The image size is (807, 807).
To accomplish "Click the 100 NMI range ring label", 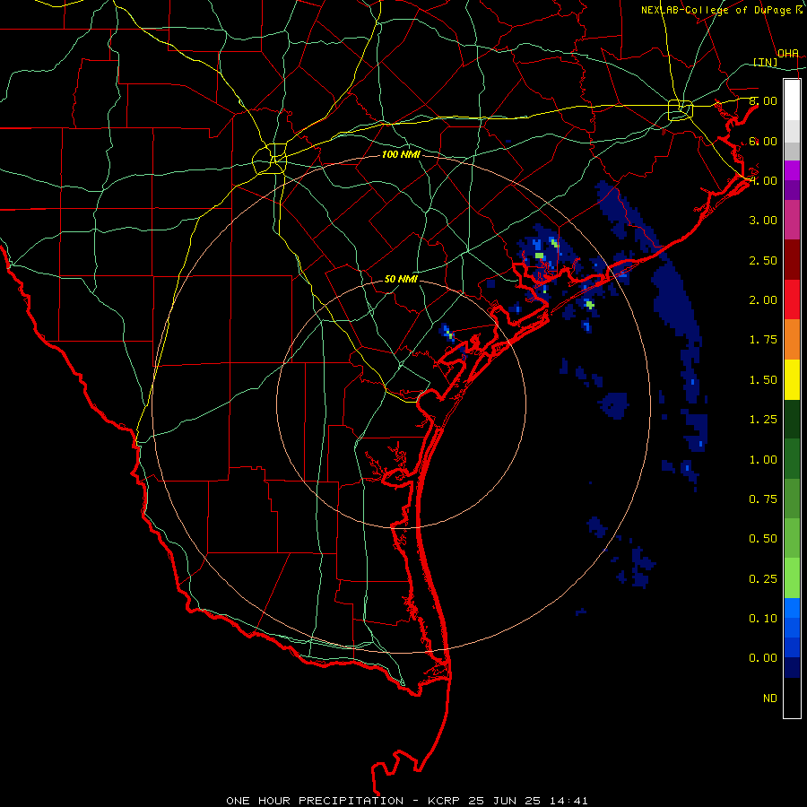I will [401, 154].
